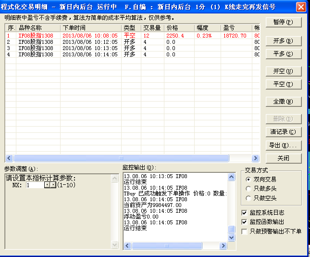Sort by 品种名称 column header
This screenshot has height=257, width=310.
(x=38, y=28)
